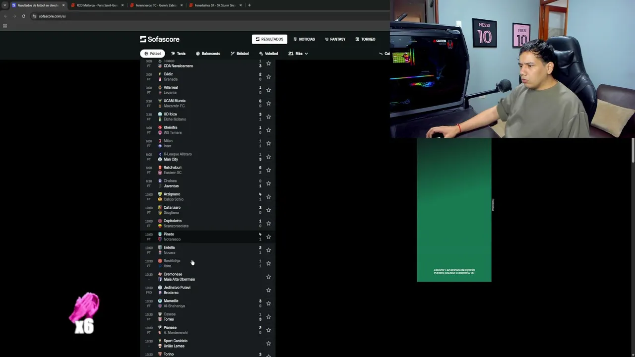
Task: Click the Cádiz team crest
Action: coord(160,74)
